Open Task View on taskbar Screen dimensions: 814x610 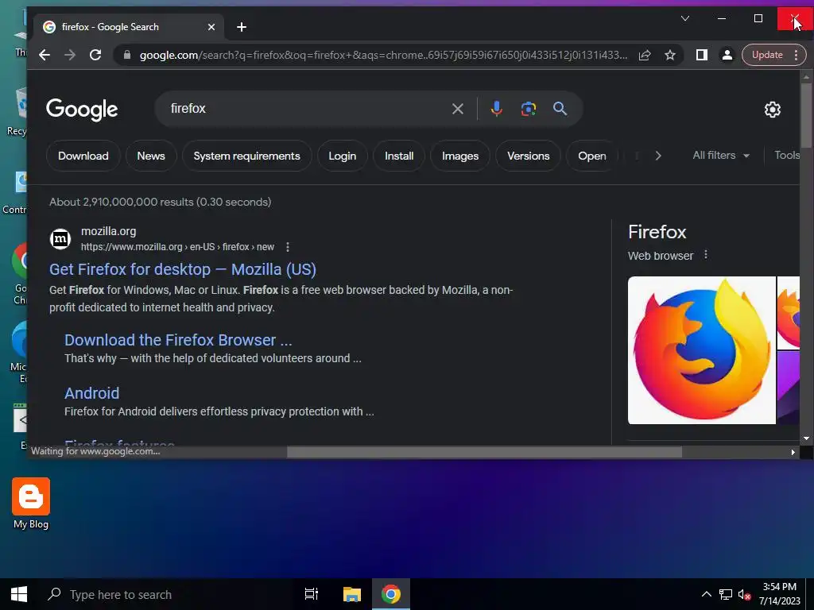coord(312,594)
